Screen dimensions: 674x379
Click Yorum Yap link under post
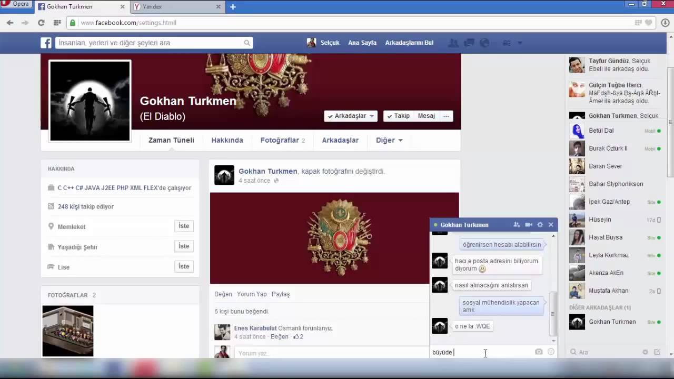[x=252, y=294]
